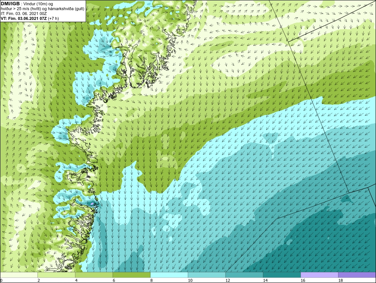Click the 8–10 m/s light cyan swatch
Screen dimensions: 376x283
pyautogui.click(x=169, y=275)
